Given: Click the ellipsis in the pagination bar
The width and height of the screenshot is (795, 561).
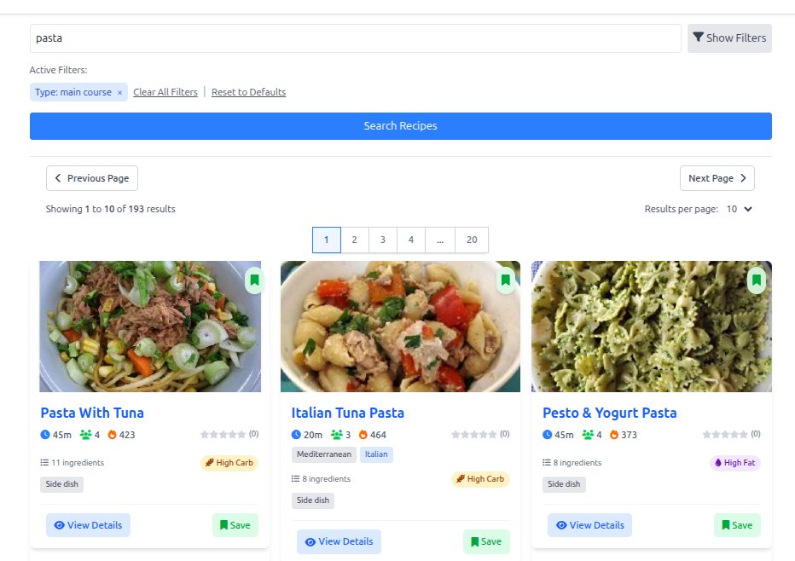Looking at the screenshot, I should point(440,240).
